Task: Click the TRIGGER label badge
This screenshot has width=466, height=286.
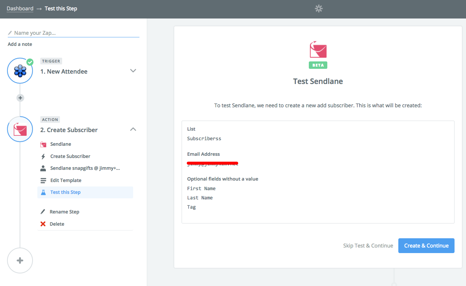Action: click(51, 61)
